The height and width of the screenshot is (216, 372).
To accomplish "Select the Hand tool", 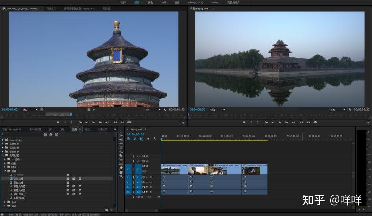I will [x=121, y=172].
